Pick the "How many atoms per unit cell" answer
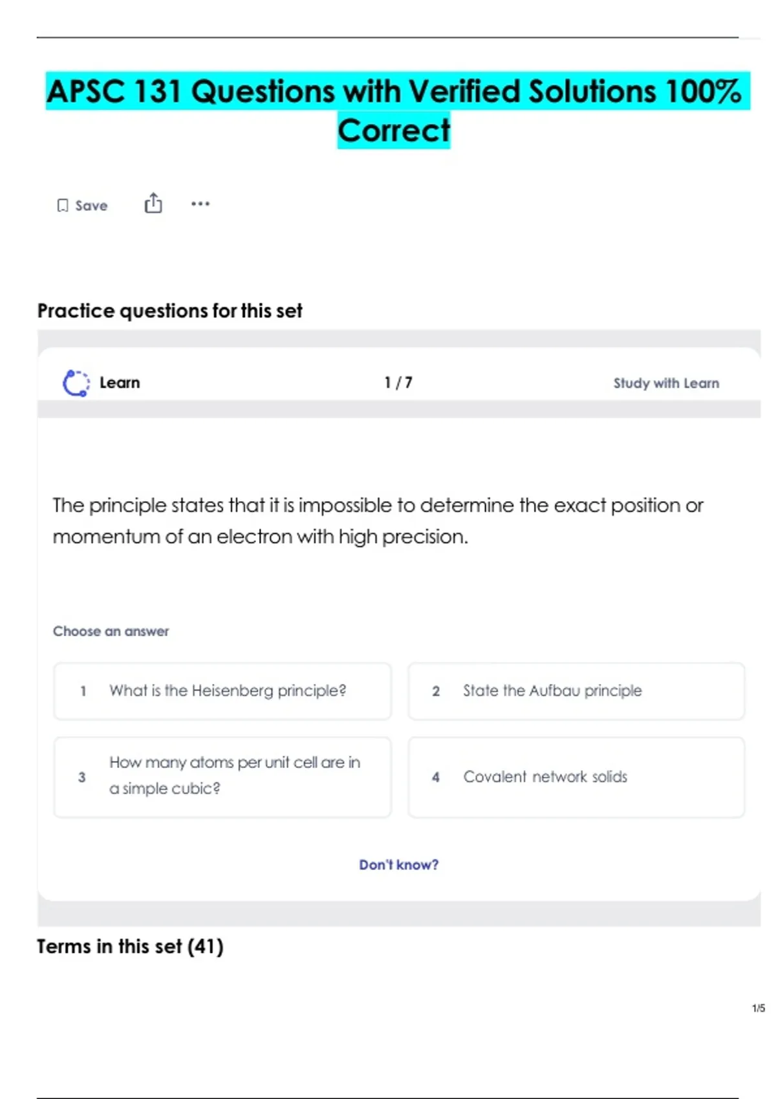This screenshot has width=776, height=1099. pos(222,776)
